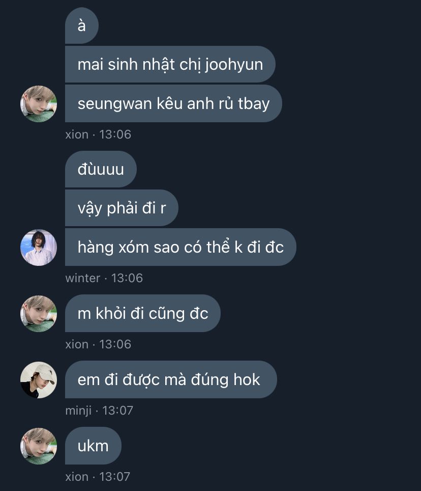Click the 'xion · 13:06' label under seungwan message

click(x=98, y=134)
